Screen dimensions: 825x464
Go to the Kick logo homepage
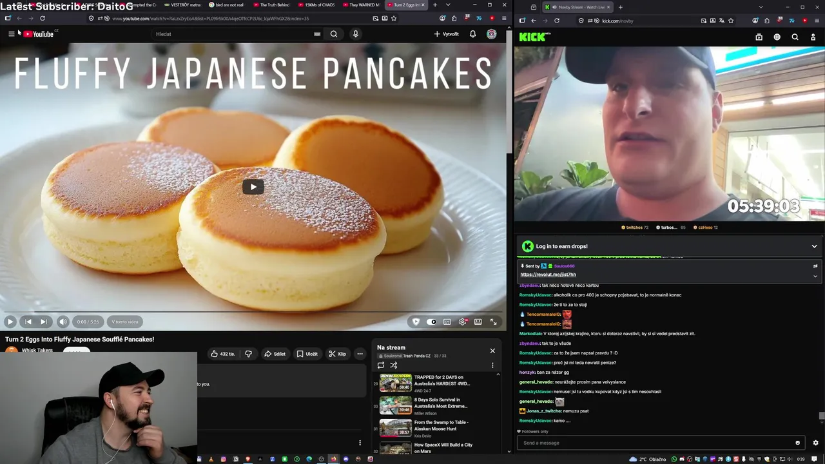[x=534, y=37]
